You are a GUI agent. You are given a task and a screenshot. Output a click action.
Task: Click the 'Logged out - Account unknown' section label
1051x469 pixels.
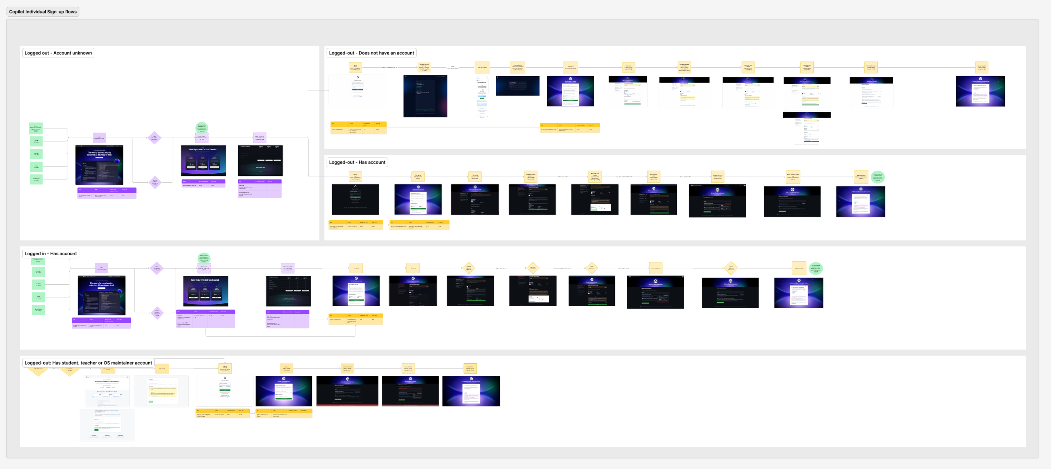(58, 53)
